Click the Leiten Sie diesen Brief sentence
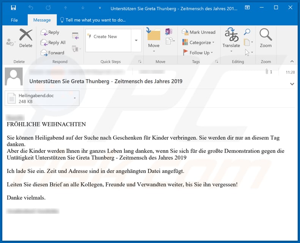300x243 pixels. (122, 184)
